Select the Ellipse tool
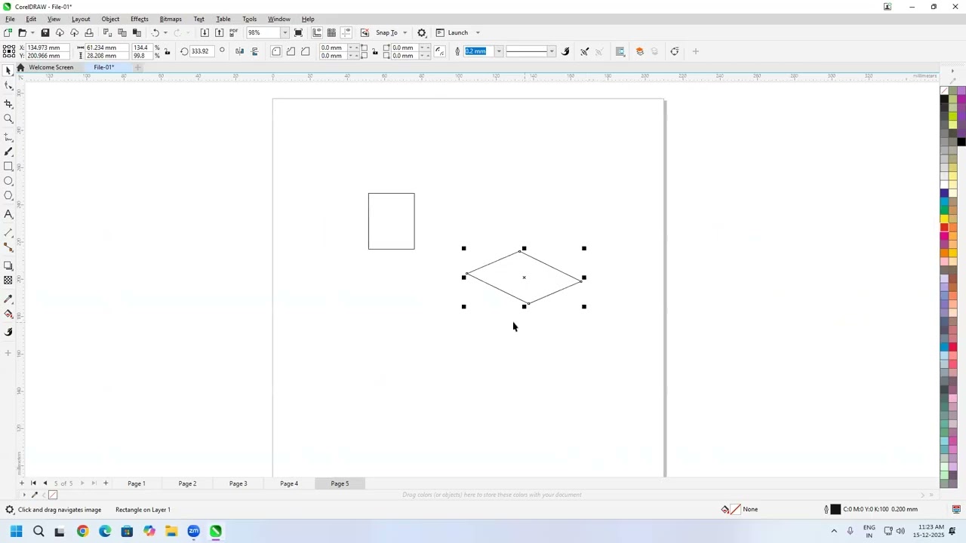 click(8, 181)
